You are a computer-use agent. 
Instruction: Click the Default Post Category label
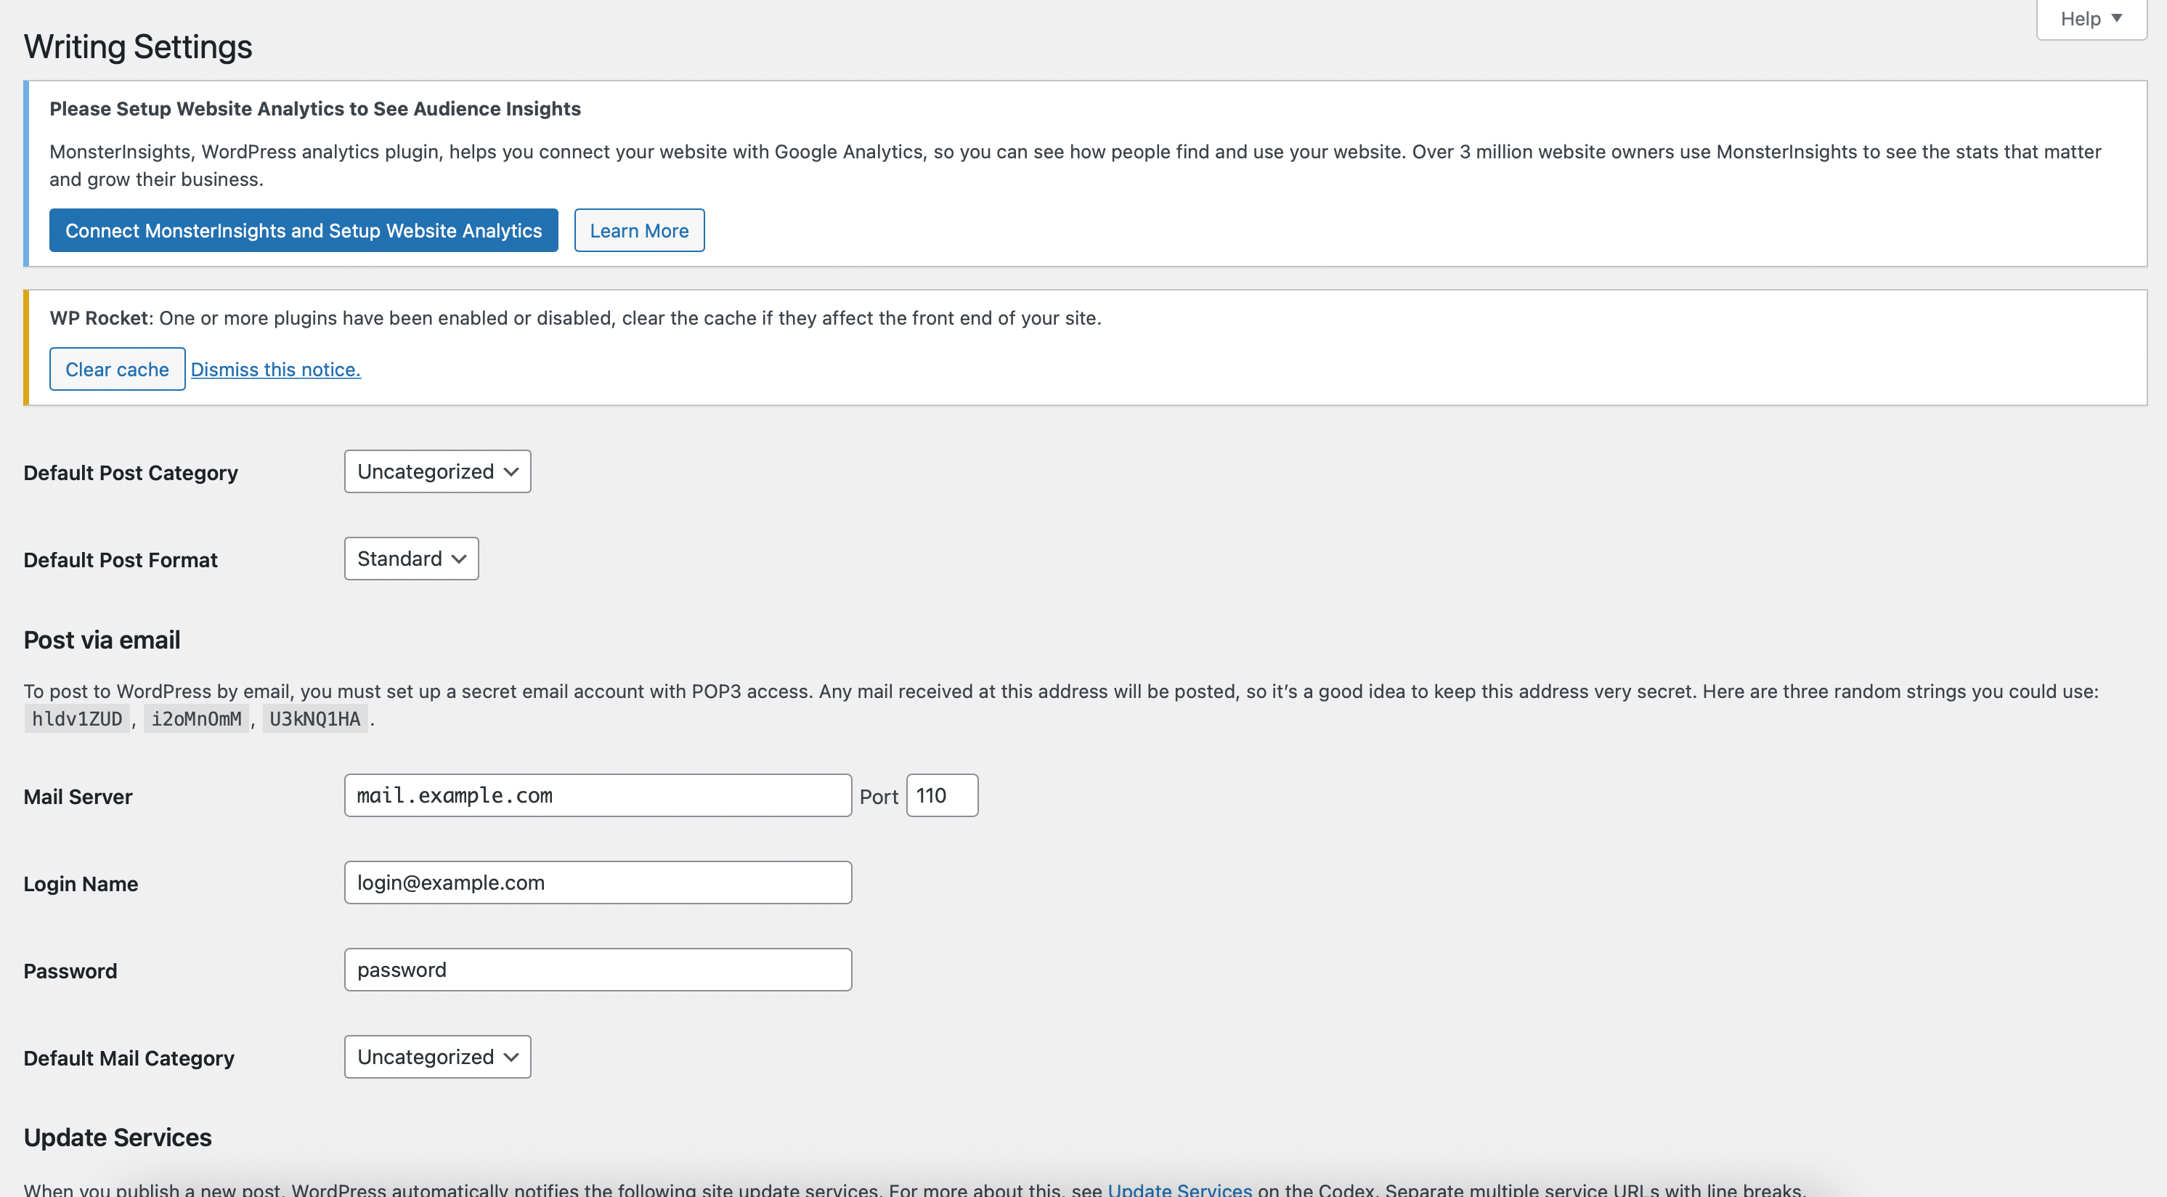tap(131, 473)
